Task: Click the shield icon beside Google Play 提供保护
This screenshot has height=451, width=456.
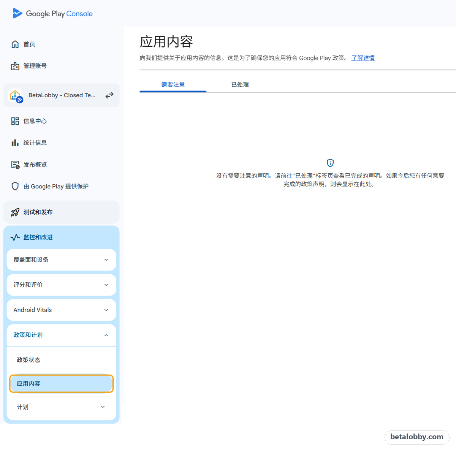Action: point(15,186)
